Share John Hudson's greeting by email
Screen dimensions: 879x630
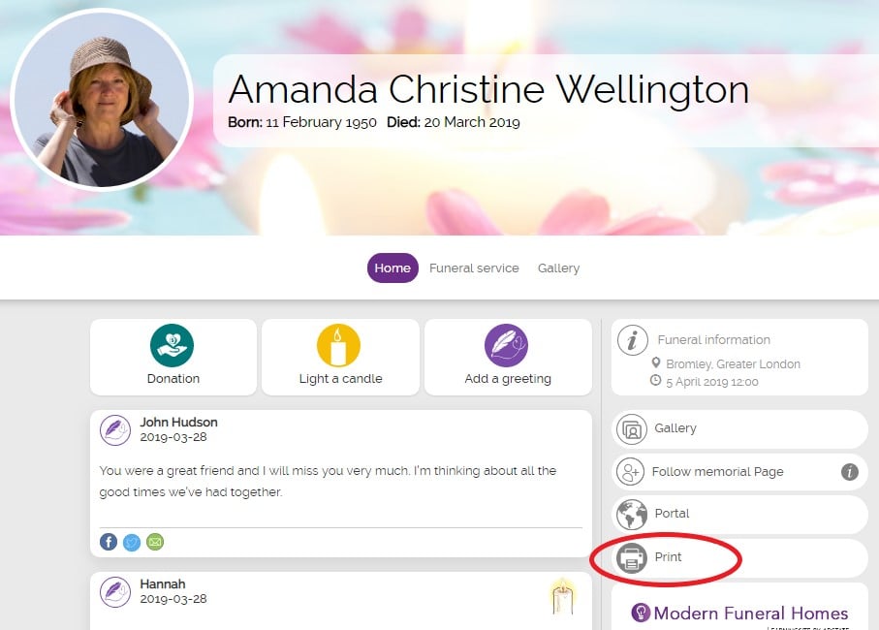(x=155, y=542)
